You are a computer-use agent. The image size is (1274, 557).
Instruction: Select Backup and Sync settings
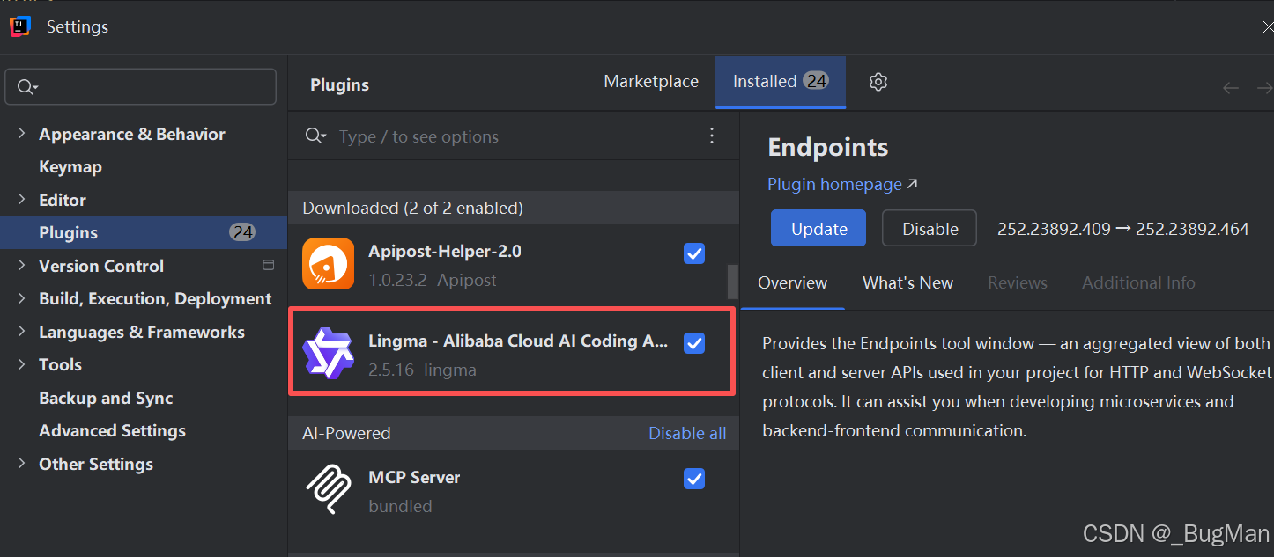106,398
